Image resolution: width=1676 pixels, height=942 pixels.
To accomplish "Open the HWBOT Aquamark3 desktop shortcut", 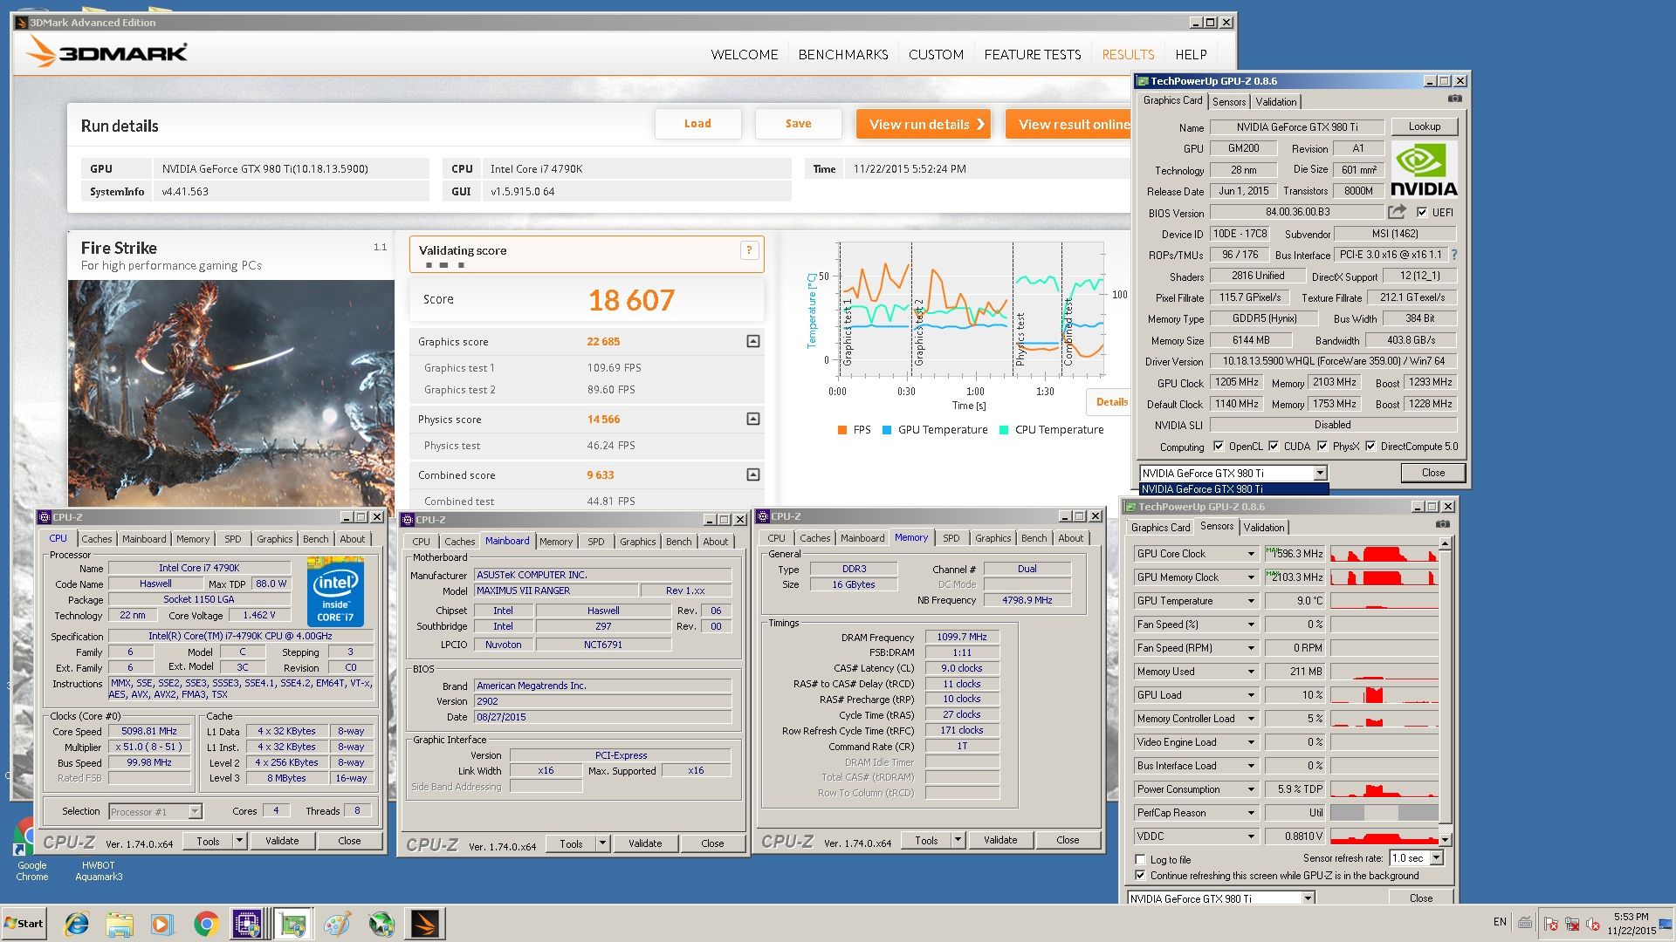I will click(99, 870).
